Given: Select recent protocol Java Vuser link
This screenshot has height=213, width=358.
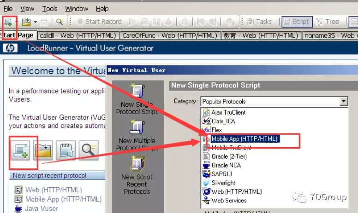Looking at the screenshot, I should click(42, 208).
